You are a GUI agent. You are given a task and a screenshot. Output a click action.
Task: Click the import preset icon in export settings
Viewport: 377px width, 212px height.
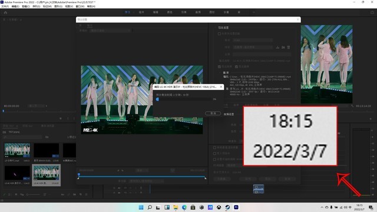click(x=283, y=47)
